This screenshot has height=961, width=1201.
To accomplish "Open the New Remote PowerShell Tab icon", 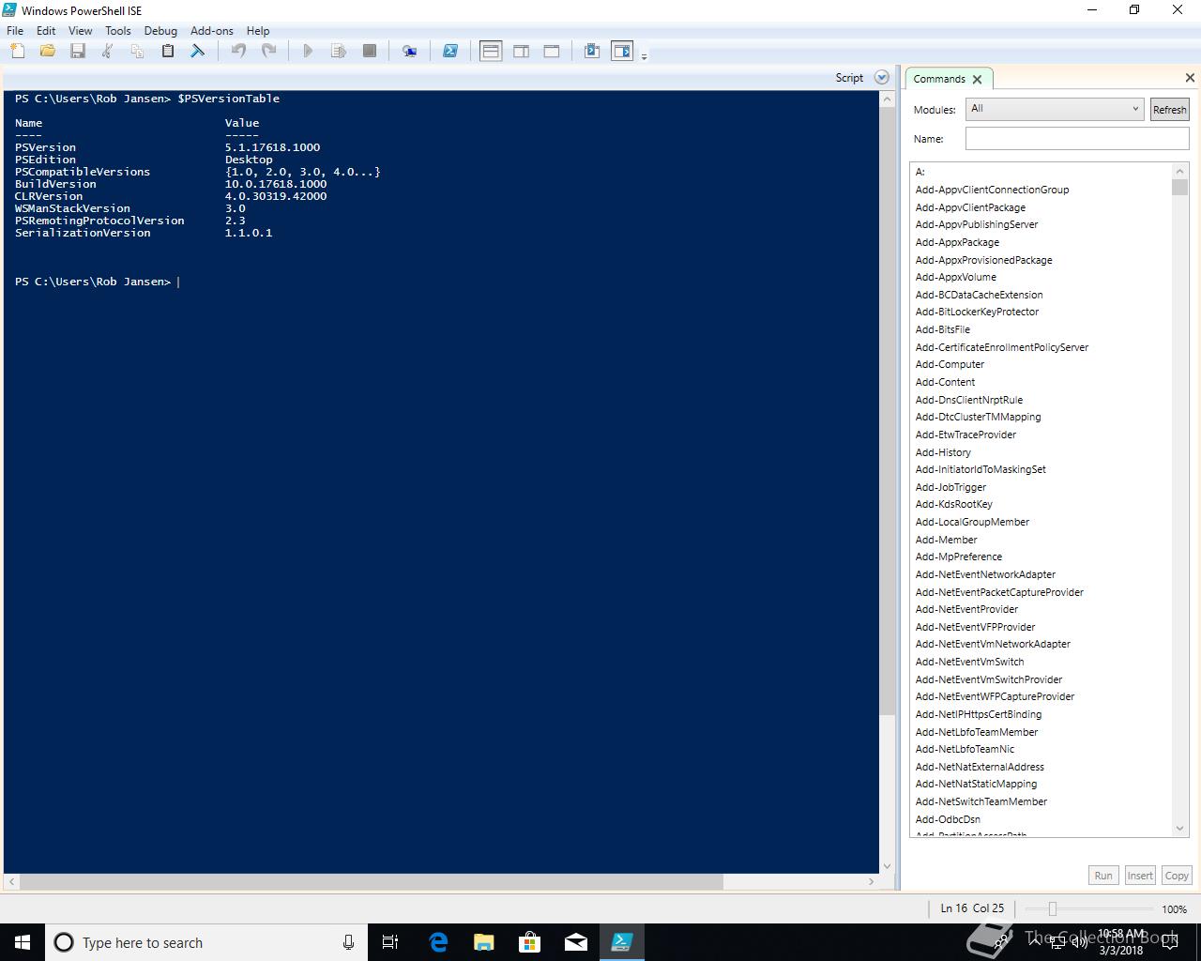I will coord(410,51).
